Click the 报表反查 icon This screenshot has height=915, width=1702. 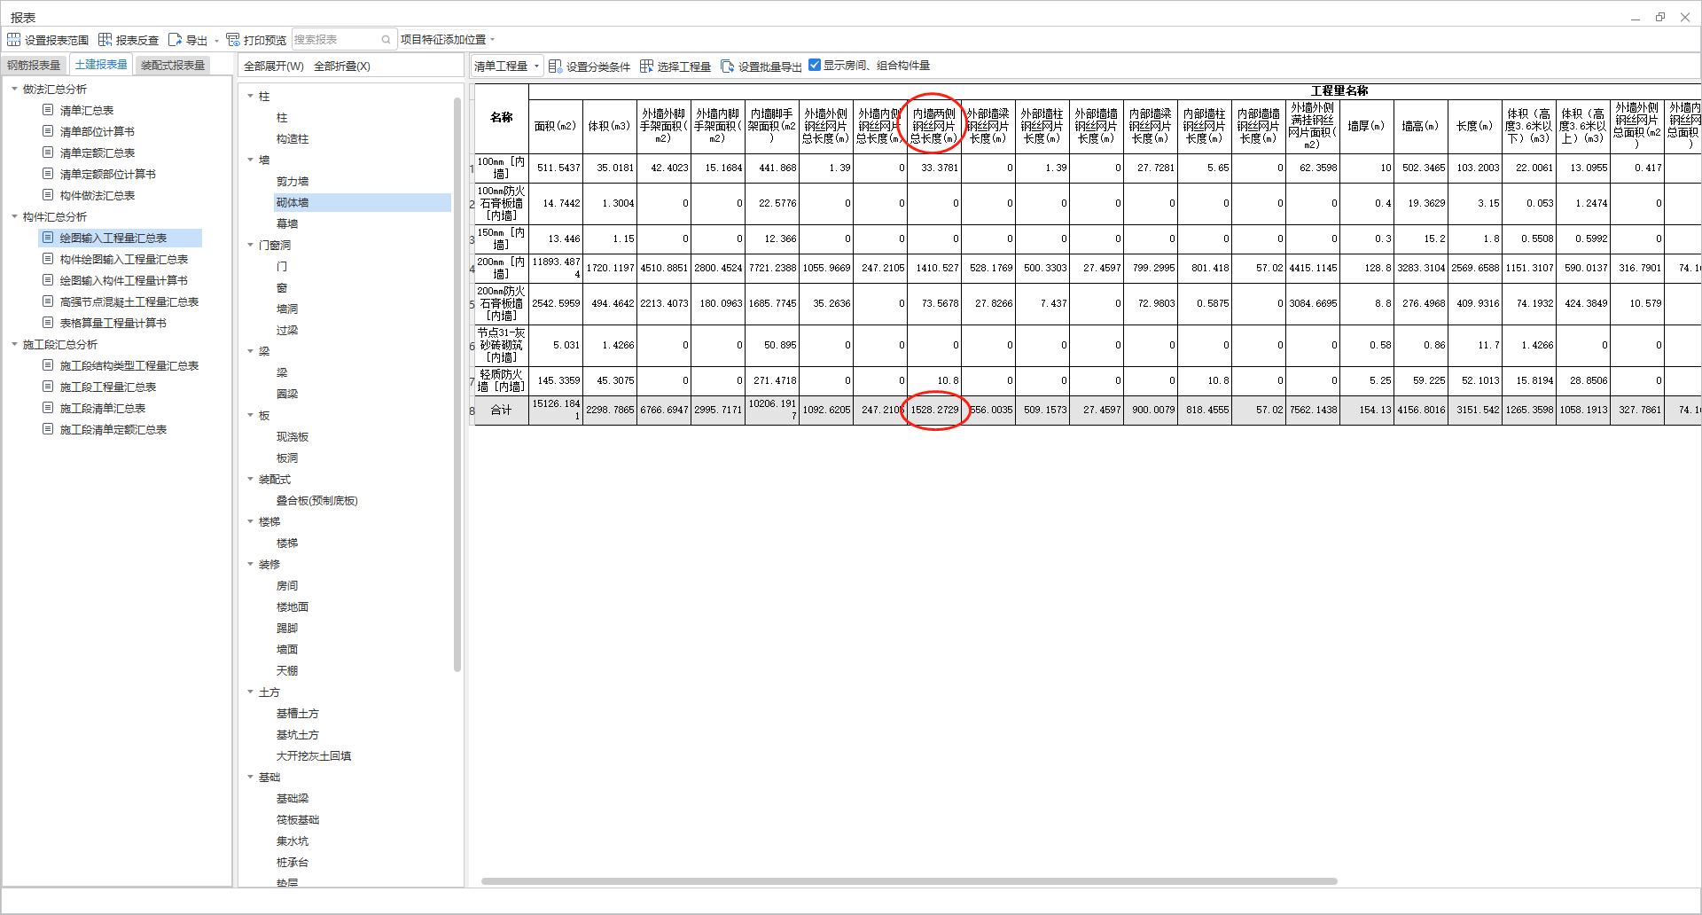pos(105,40)
